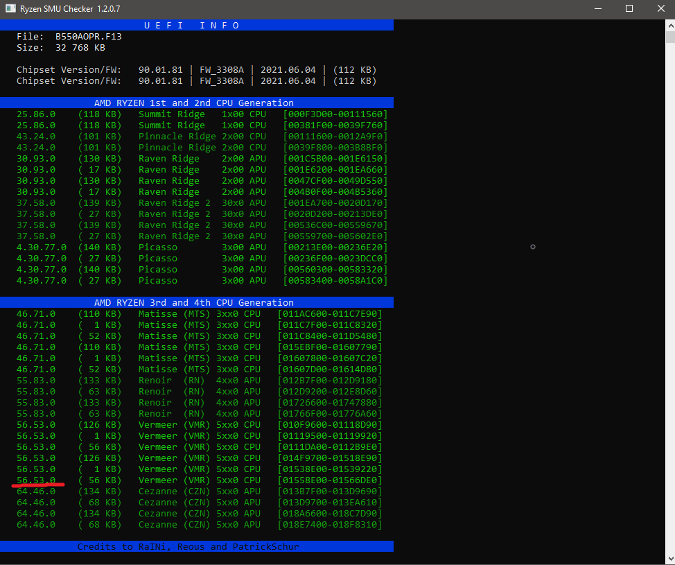675x565 pixels.
Task: Click address range [00583400-0058A1C0]
Action: tap(335, 281)
